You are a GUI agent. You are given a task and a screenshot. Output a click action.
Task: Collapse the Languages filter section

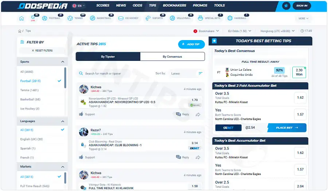(x=63, y=121)
